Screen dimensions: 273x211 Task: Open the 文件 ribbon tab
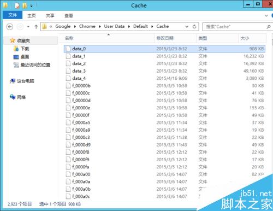13,15
